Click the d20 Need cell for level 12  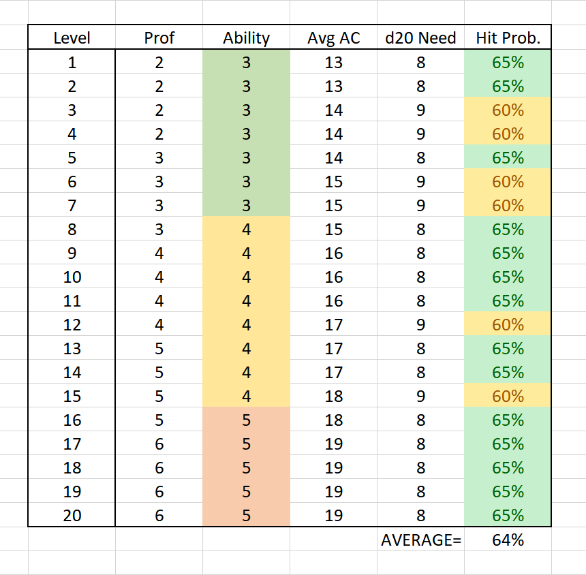pos(420,325)
